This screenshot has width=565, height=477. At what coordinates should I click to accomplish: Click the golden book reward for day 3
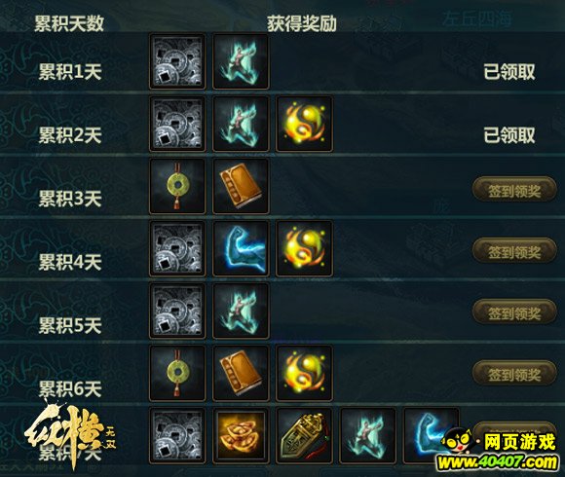click(241, 186)
